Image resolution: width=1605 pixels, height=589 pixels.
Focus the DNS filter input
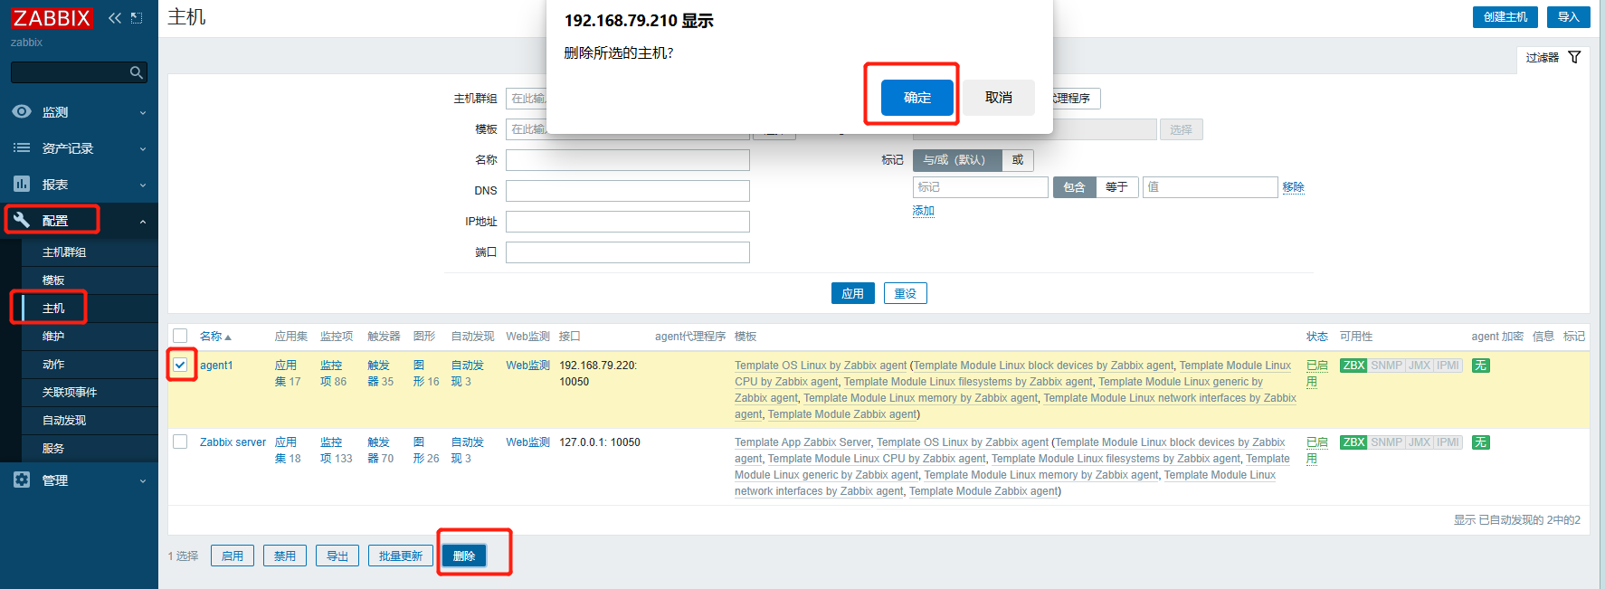[628, 191]
